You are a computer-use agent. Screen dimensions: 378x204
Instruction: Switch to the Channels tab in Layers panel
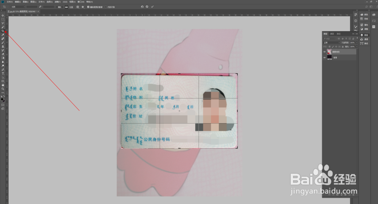coord(332,34)
